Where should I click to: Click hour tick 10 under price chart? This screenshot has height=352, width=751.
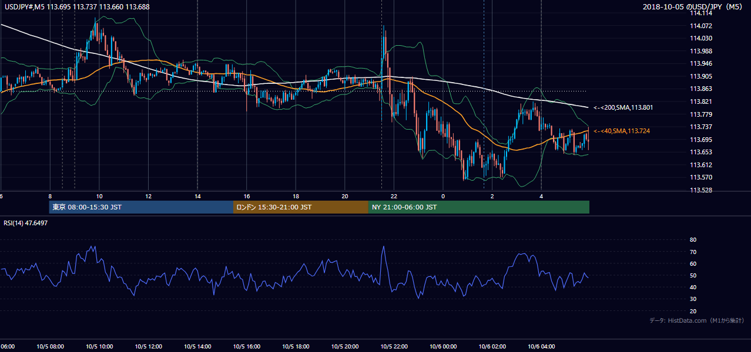(99, 197)
